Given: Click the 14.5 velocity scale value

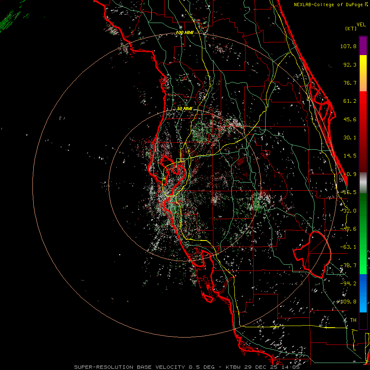Looking at the screenshot, I should [x=350, y=156].
